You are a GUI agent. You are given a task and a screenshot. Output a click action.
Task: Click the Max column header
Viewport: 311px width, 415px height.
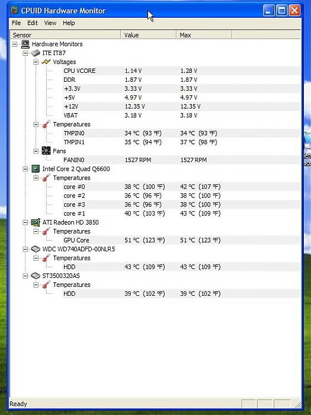[x=204, y=34]
